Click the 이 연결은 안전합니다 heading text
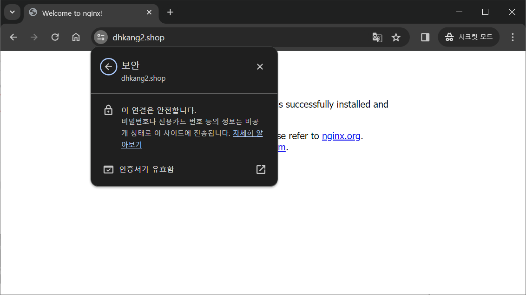This screenshot has width=526, height=295. point(158,110)
